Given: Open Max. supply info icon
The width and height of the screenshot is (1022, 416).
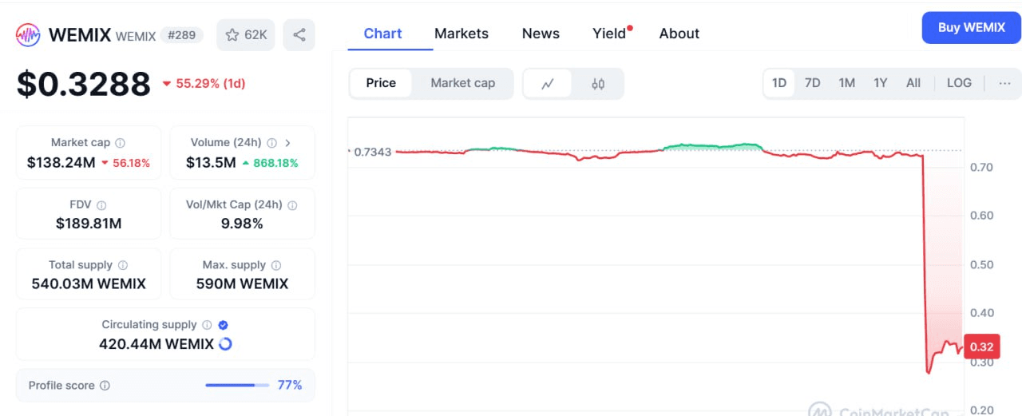Looking at the screenshot, I should click(x=276, y=265).
